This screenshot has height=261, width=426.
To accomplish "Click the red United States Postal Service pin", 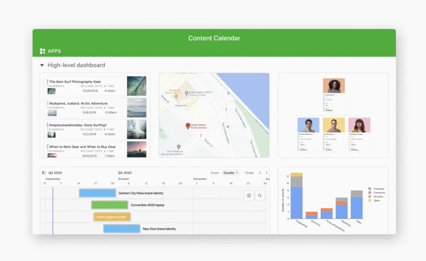I will tap(188, 126).
